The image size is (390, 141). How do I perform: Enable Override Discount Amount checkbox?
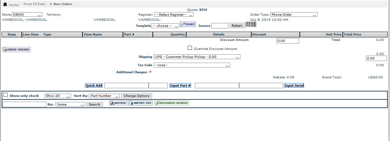pyautogui.click(x=190, y=48)
